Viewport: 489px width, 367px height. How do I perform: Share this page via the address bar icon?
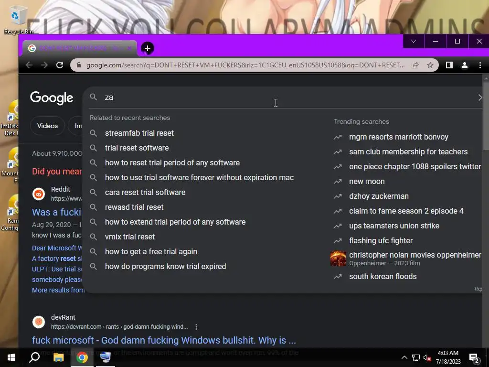click(415, 65)
